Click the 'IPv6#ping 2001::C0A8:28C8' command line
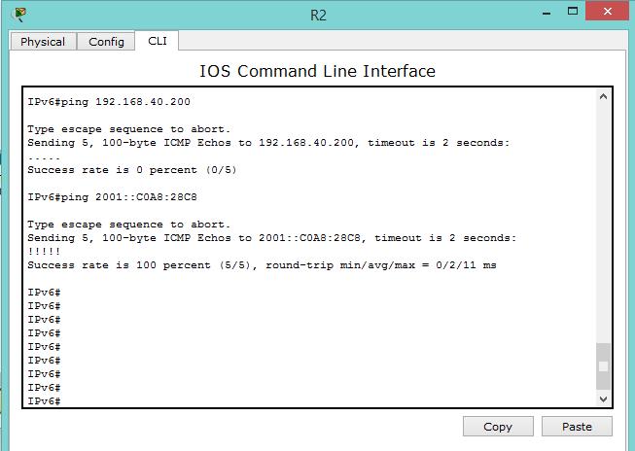This screenshot has width=635, height=451. pos(112,197)
